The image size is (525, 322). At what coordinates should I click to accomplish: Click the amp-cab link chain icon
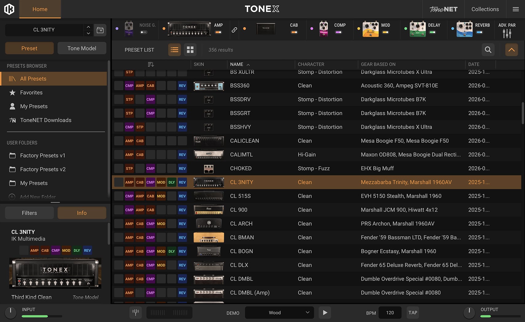click(234, 30)
